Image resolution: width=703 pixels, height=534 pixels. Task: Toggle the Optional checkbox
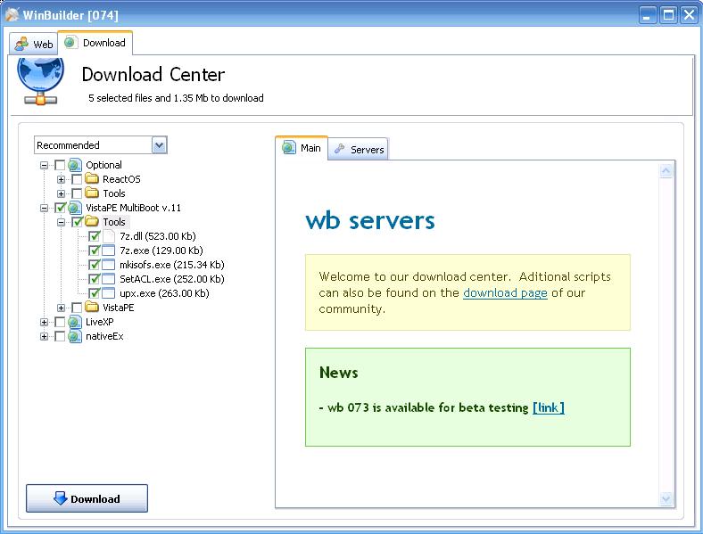coord(60,165)
